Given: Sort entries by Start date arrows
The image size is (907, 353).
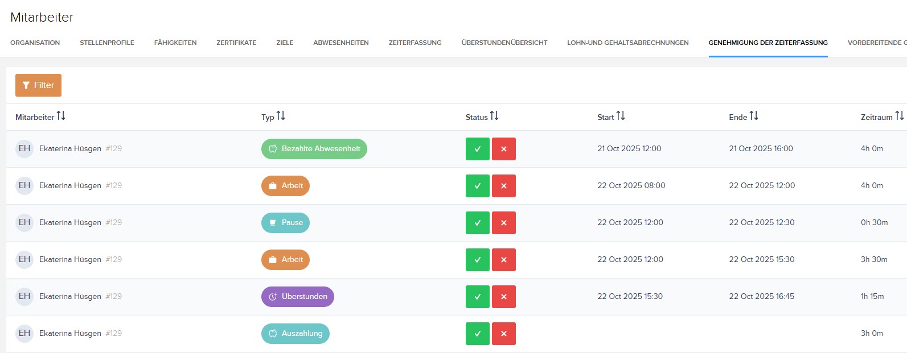Looking at the screenshot, I should [621, 116].
